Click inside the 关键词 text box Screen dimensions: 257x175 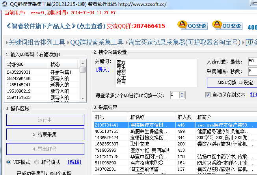tap(156, 73)
